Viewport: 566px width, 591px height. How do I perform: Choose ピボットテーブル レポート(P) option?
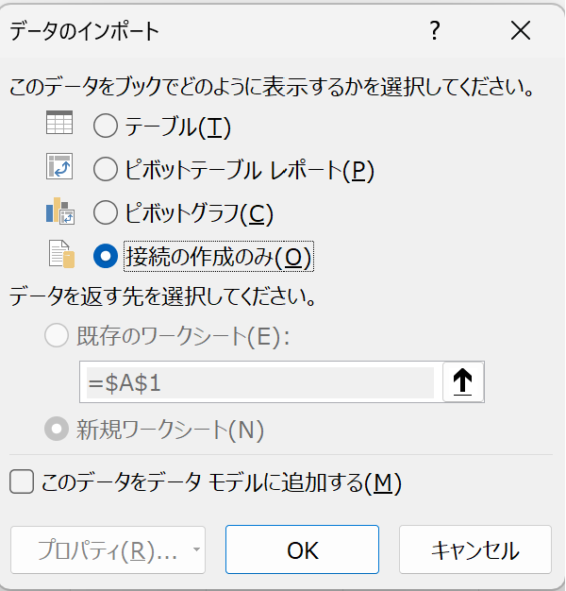coord(106,169)
